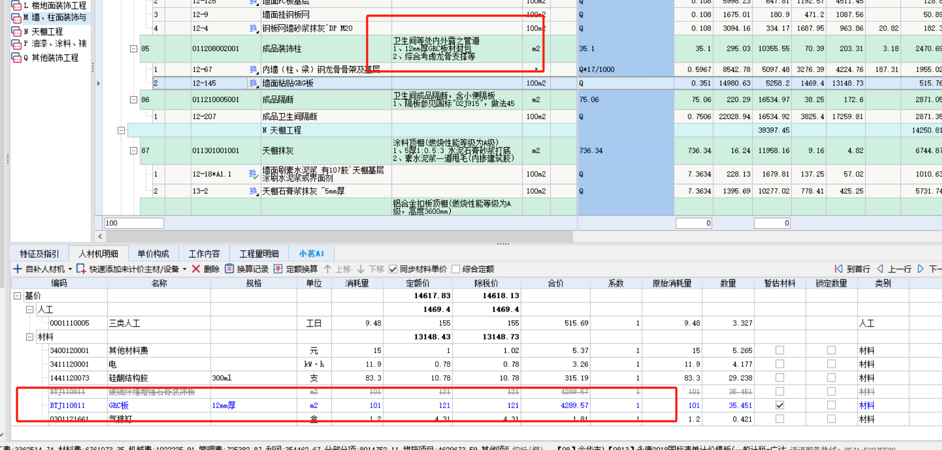Jump to first row with 到首行 icon
Viewport: 942px width, 450px height.
(838, 269)
